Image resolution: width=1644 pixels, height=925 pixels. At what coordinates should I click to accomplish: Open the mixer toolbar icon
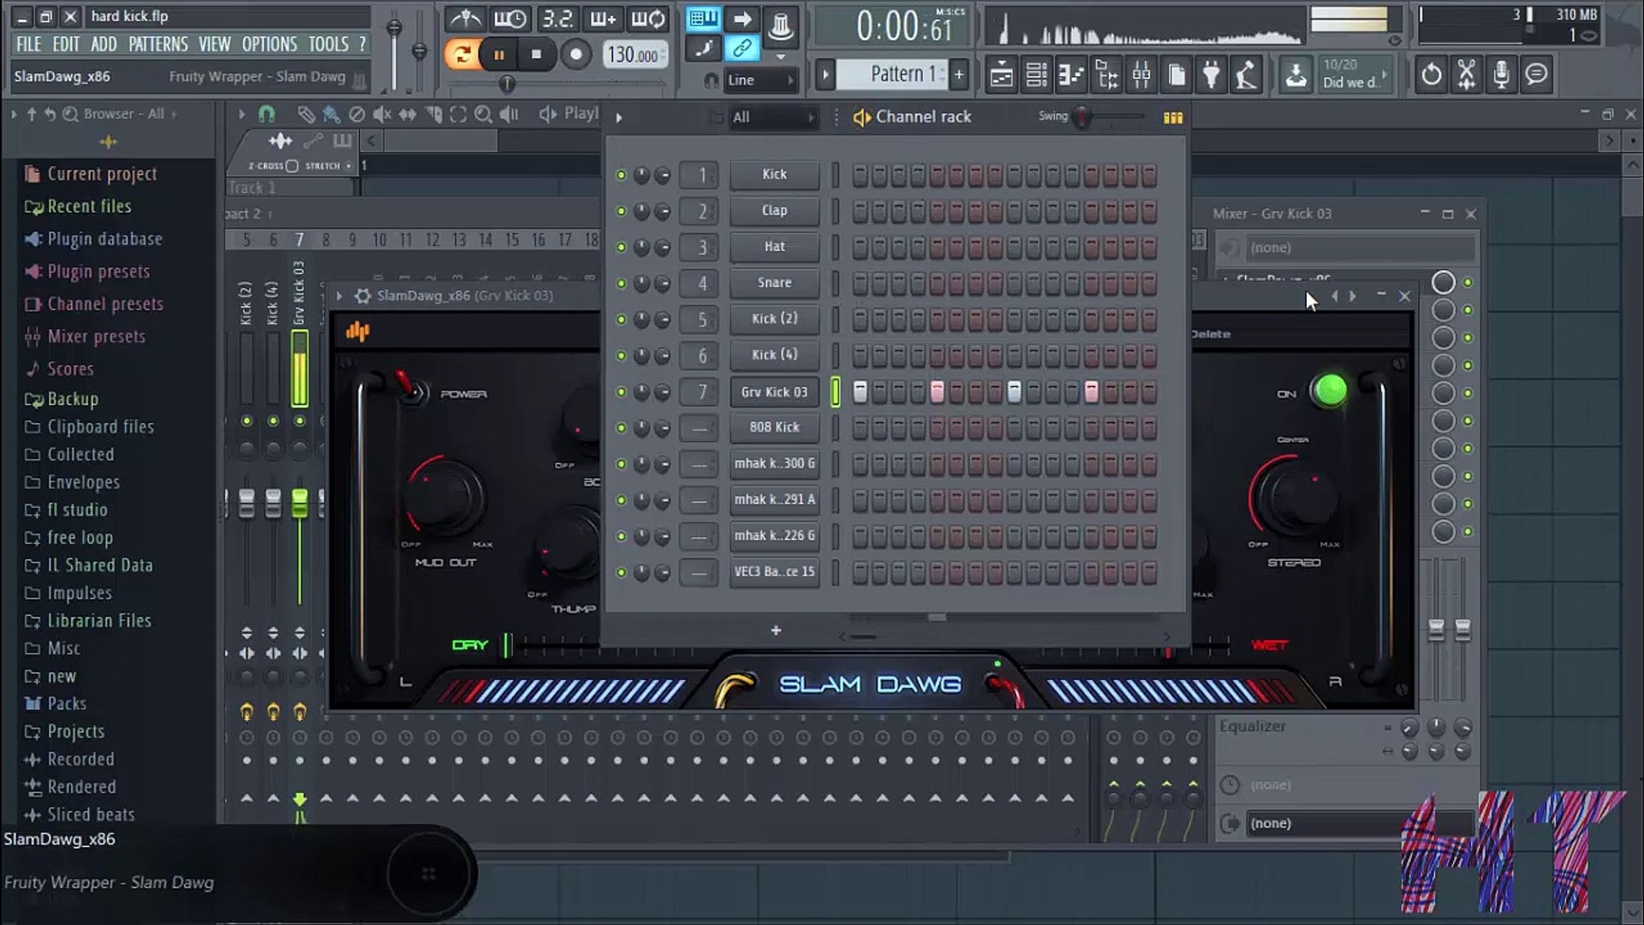[1141, 75]
